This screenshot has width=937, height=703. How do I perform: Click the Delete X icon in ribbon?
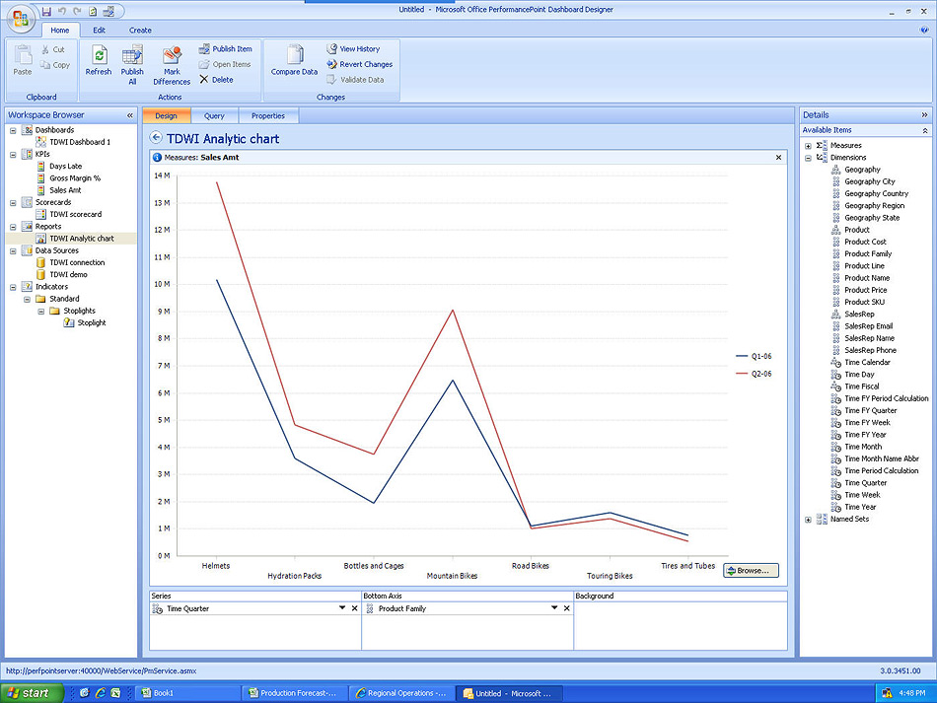pos(204,80)
